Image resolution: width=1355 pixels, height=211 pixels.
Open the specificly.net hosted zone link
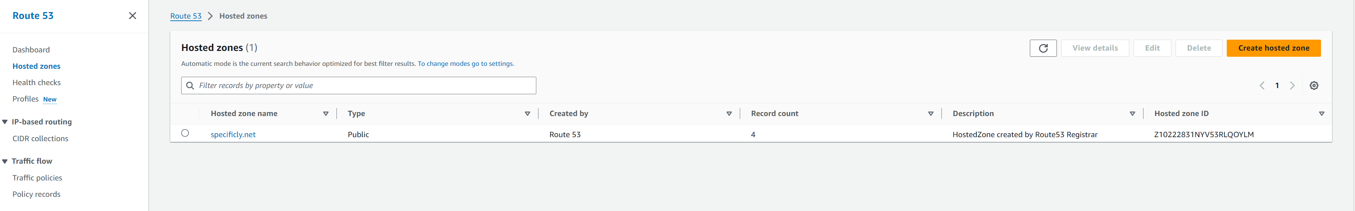233,135
